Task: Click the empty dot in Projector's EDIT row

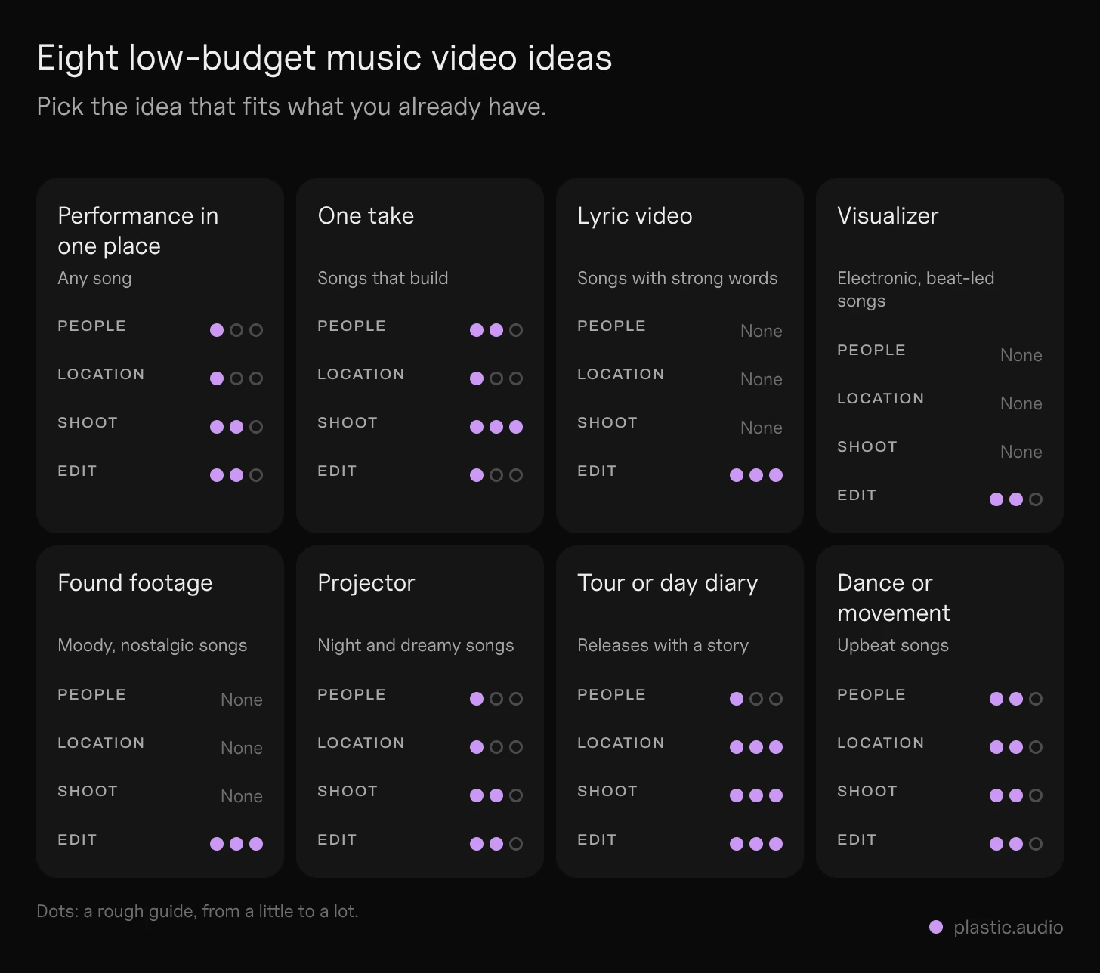Action: pos(516,844)
